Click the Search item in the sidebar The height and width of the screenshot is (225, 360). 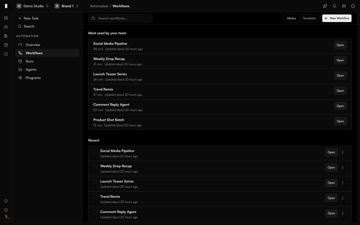point(47,26)
